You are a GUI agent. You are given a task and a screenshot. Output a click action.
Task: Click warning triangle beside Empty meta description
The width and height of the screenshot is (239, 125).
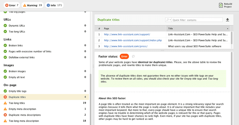tap(5, 109)
